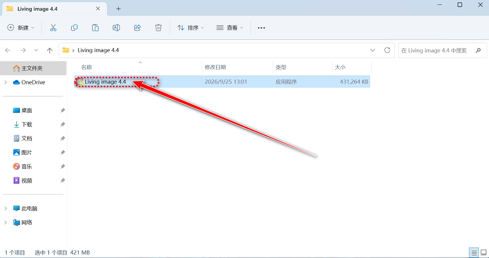489x258 pixels.
Task: Click the search magnifier icon
Action: (478, 50)
